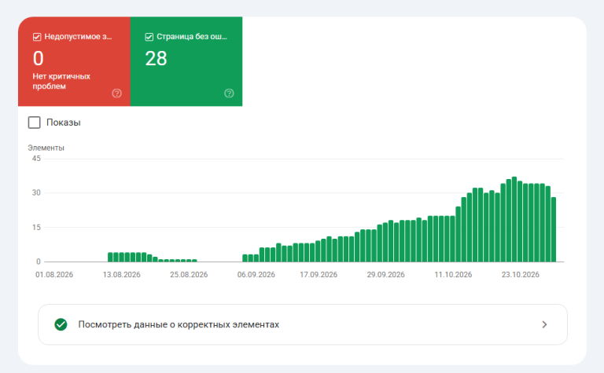The width and height of the screenshot is (604, 373).
Task: Click the y-axis value 45
Action: click(36, 159)
